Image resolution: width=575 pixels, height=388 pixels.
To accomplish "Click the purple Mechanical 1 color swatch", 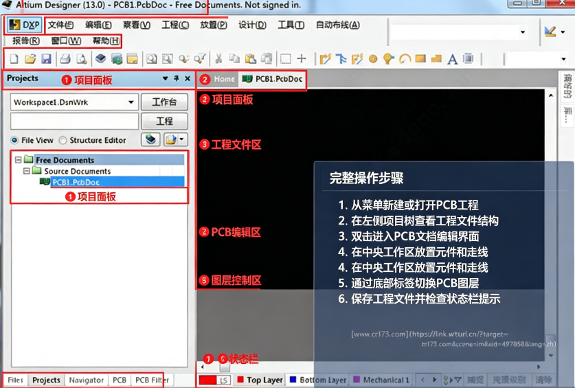I will click(356, 380).
